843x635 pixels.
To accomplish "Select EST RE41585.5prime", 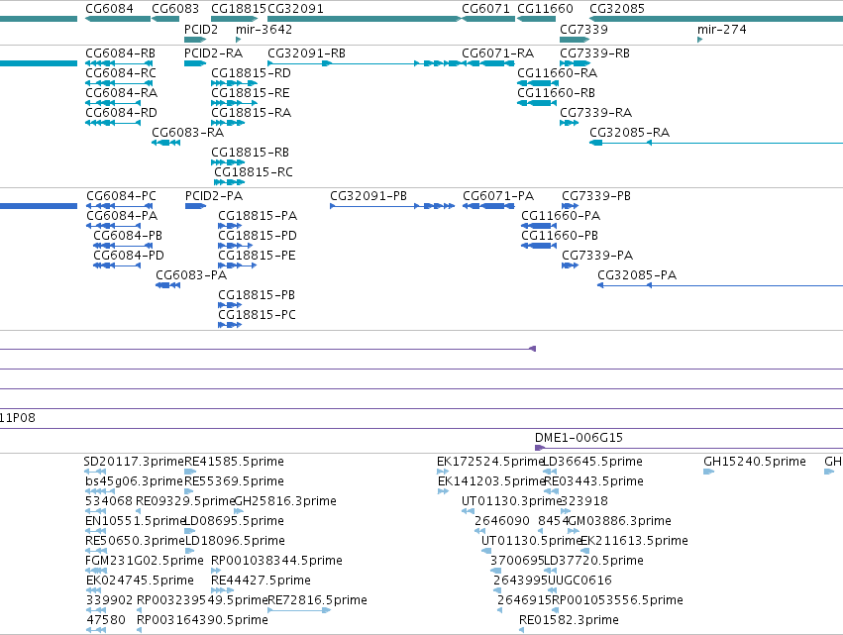I will point(235,462).
